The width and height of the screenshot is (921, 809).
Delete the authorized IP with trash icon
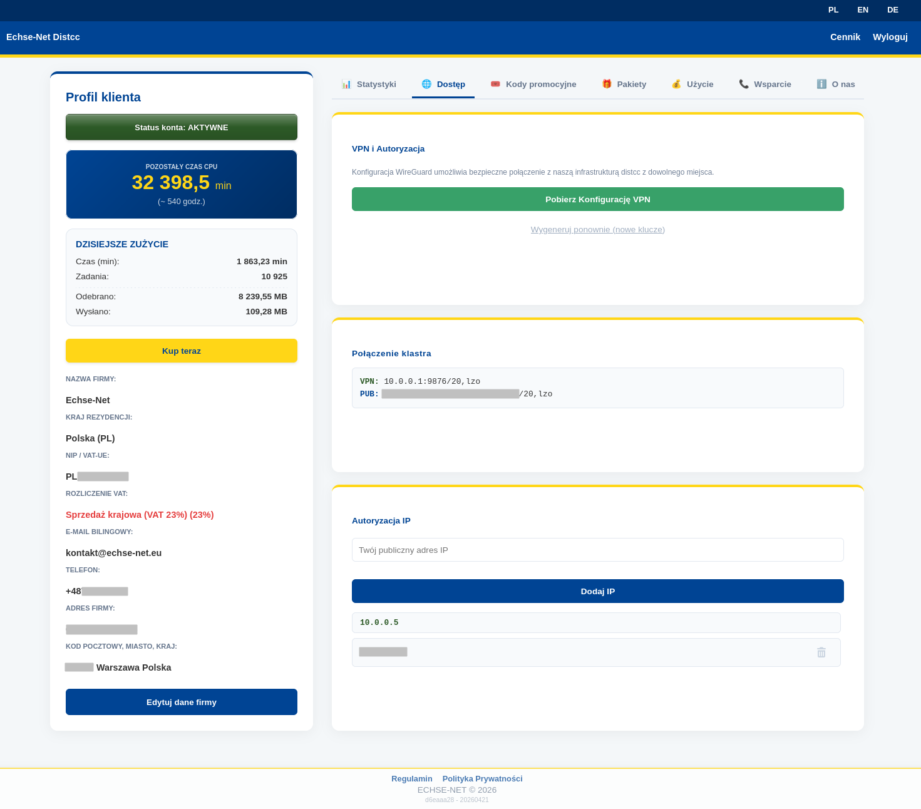coord(821,652)
